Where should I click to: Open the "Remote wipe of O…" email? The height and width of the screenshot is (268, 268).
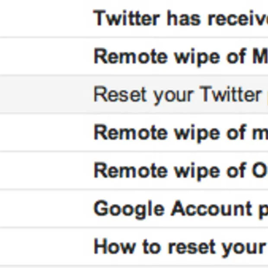tap(180, 171)
